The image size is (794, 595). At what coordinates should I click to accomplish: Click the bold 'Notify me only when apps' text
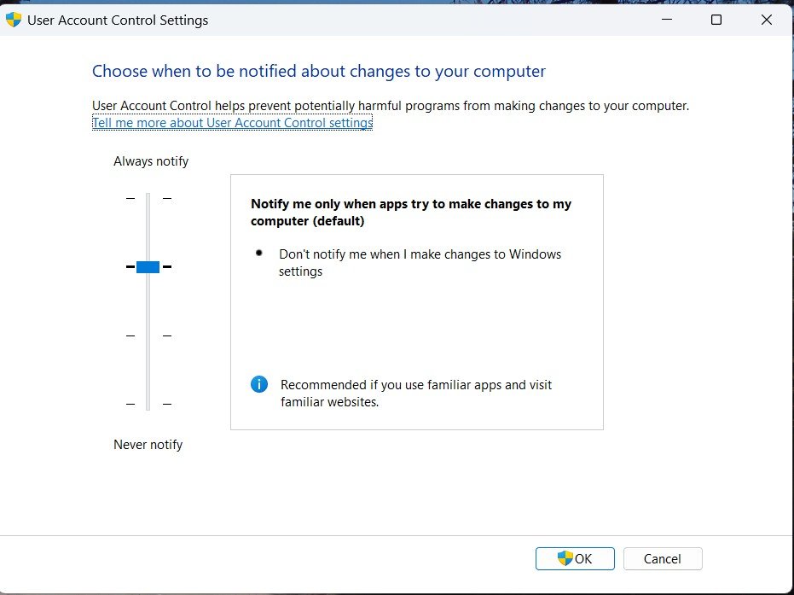click(411, 213)
